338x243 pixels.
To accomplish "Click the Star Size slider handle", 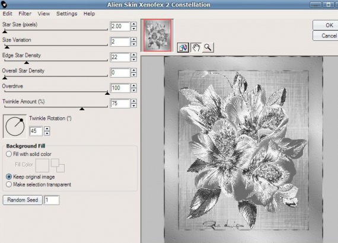I will coord(5,31).
